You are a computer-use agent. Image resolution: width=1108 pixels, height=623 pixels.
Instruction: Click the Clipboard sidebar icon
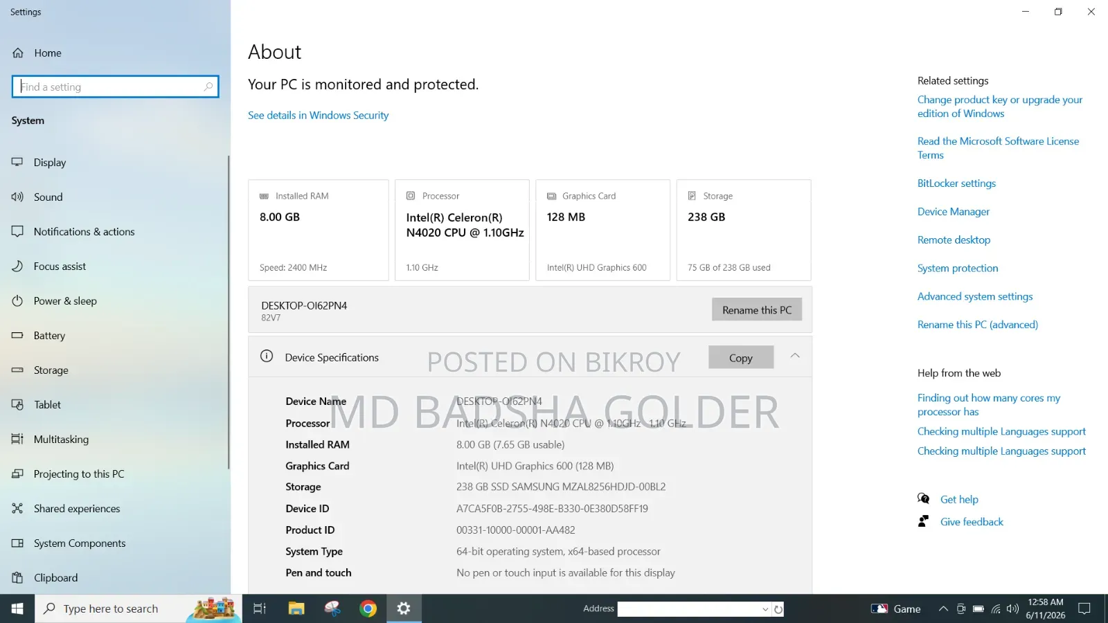point(17,578)
